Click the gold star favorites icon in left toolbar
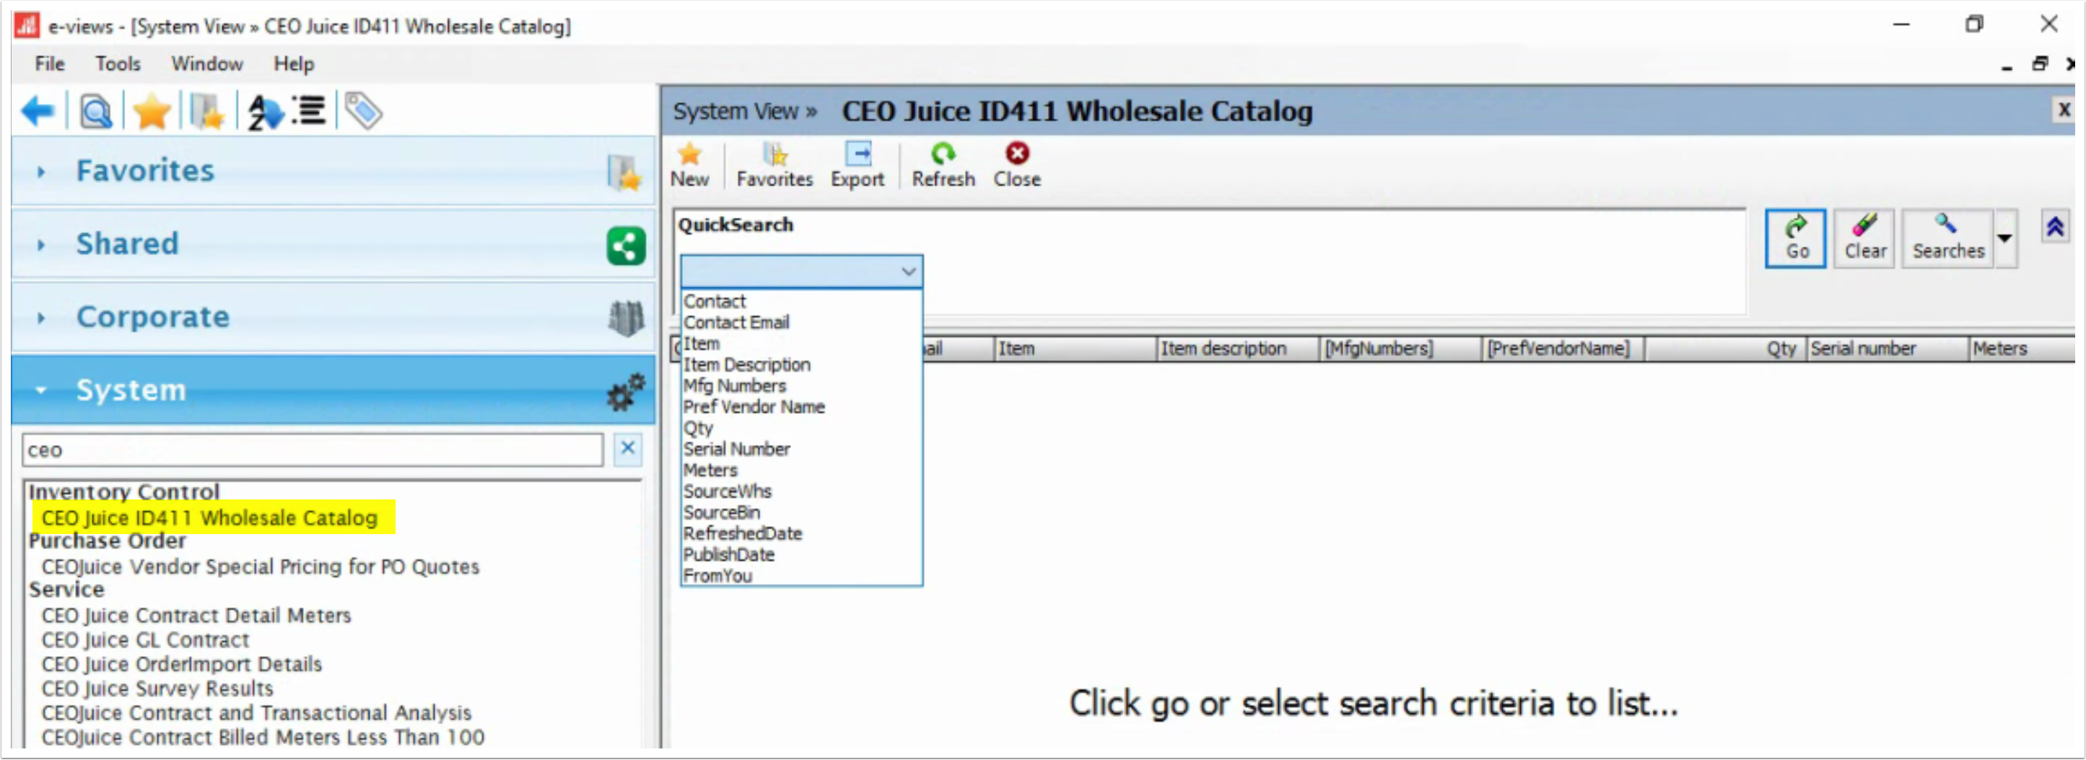2086x760 pixels. tap(152, 112)
